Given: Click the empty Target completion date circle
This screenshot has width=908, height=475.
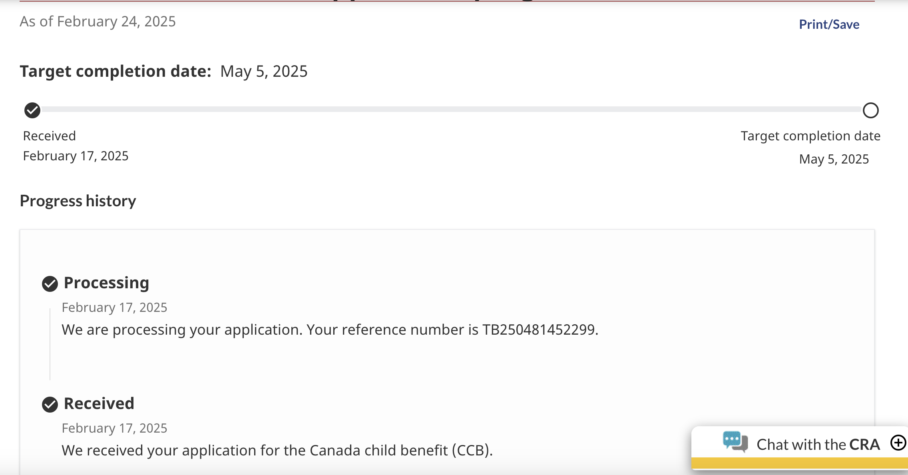Looking at the screenshot, I should pyautogui.click(x=870, y=110).
